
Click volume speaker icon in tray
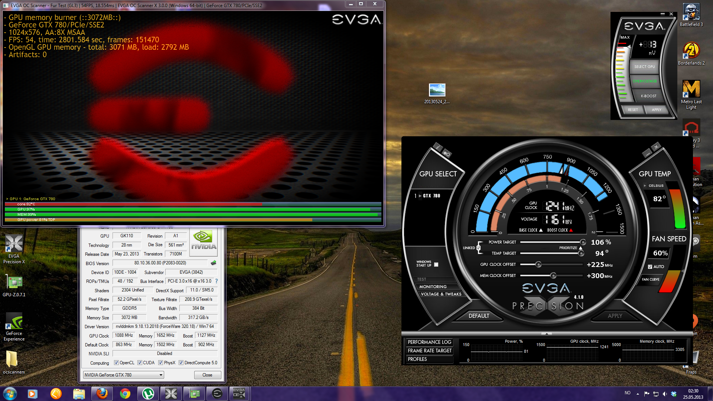(x=665, y=394)
